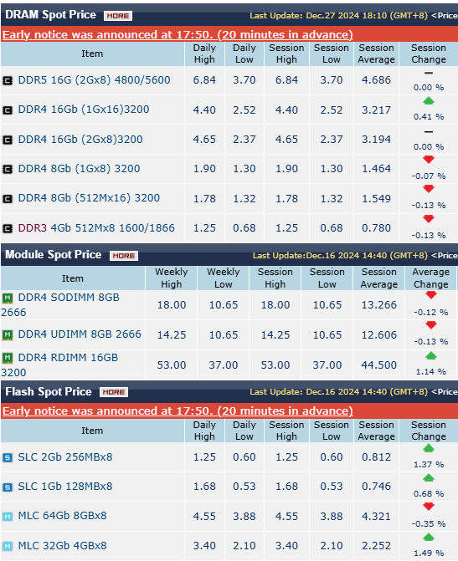This screenshot has height=561, width=458.
Task: Click green up arrow for SLC 2Gb 256MBx8
Action: (429, 448)
